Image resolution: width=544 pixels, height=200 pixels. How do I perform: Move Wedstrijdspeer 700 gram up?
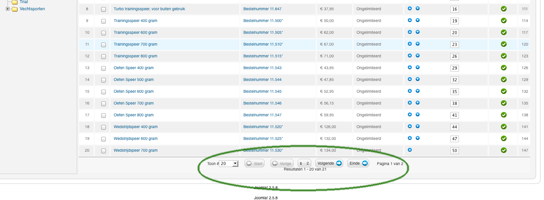[x=409, y=150]
